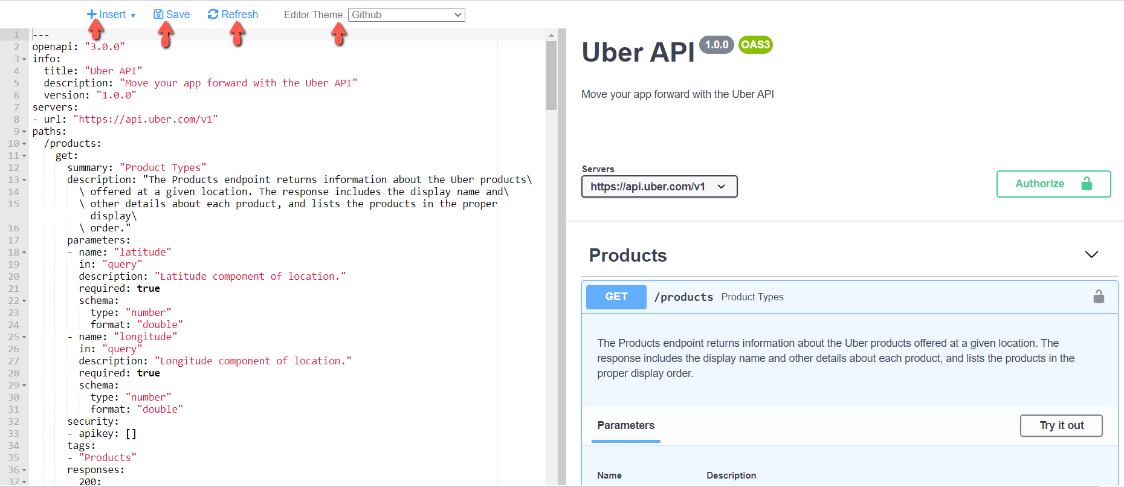Open the Insert dropdown menu
Viewport: 1124px width, 487px height.
[111, 15]
